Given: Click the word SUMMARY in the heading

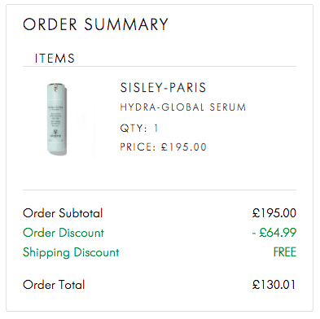Looking at the screenshot, I should [126, 24].
